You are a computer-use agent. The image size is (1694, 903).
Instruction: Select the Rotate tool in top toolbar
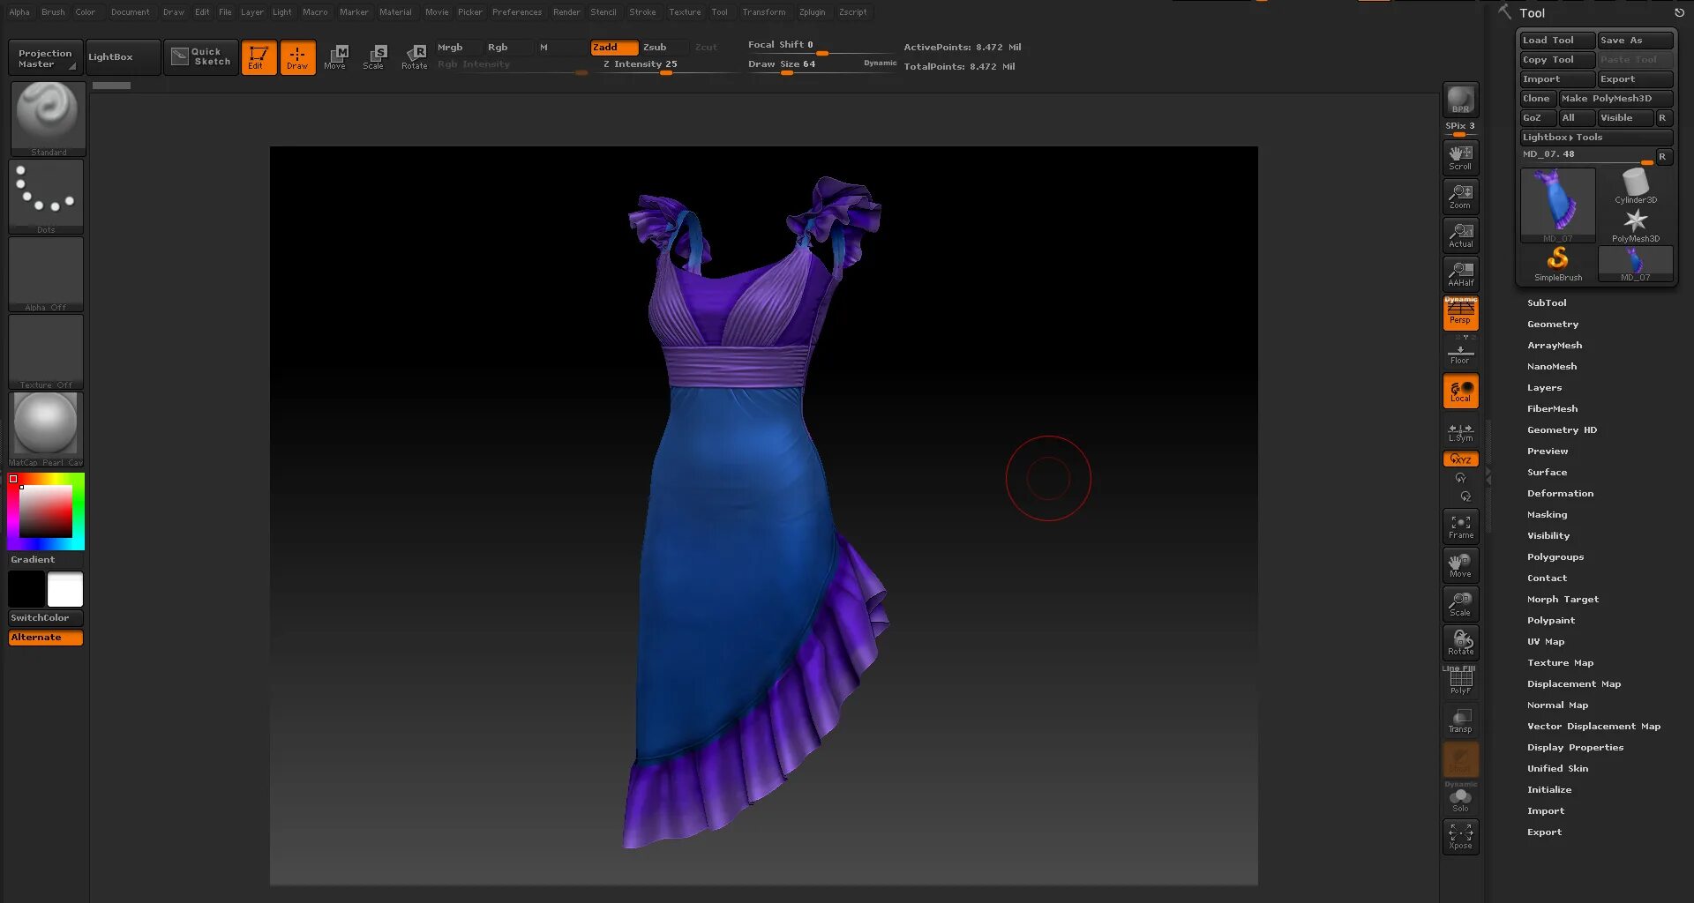[415, 57]
